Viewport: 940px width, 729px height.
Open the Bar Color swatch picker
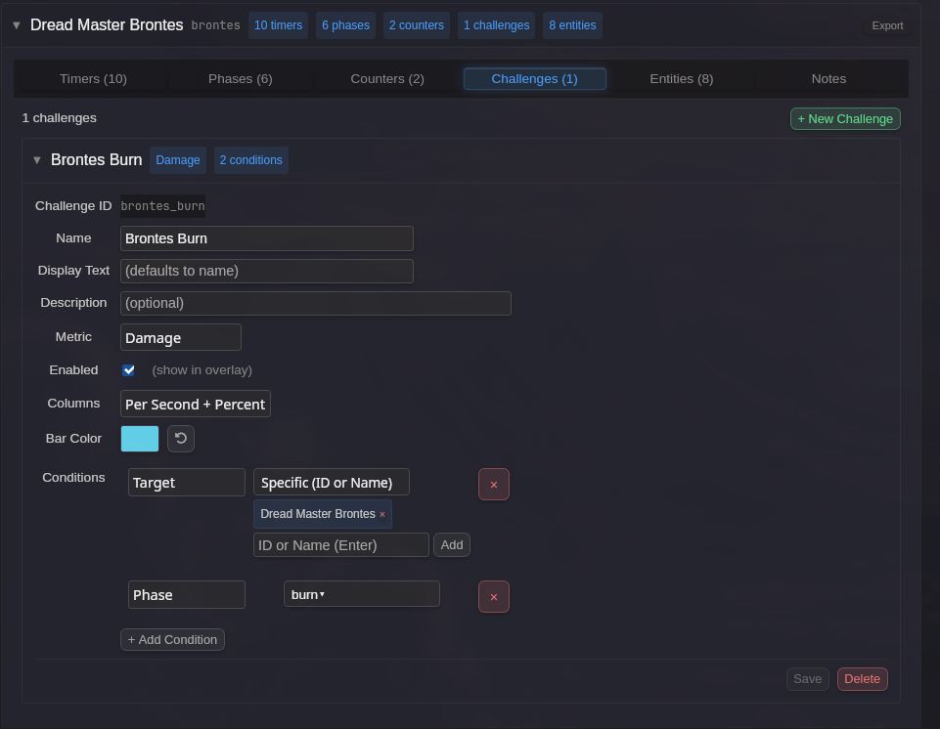[x=139, y=438]
